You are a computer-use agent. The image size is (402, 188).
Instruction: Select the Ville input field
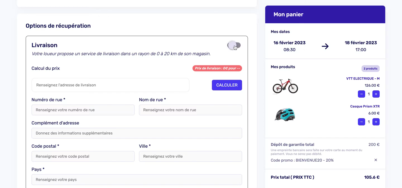(x=190, y=156)
